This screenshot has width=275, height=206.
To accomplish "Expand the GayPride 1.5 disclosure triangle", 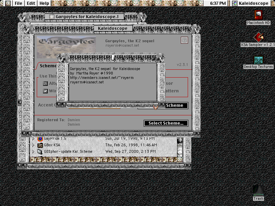I will point(33,139).
